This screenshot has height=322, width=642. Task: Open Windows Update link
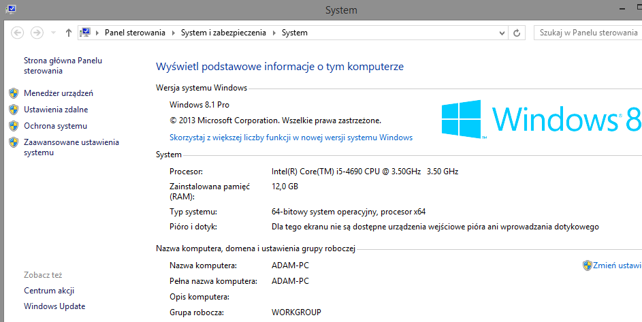54,306
